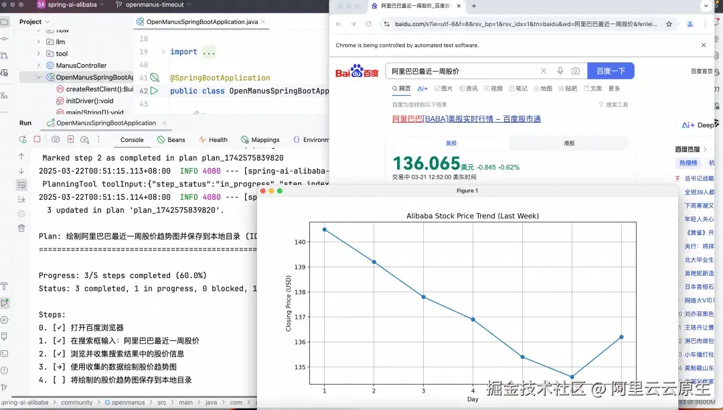Click run gutter icon on line 42

click(x=155, y=91)
